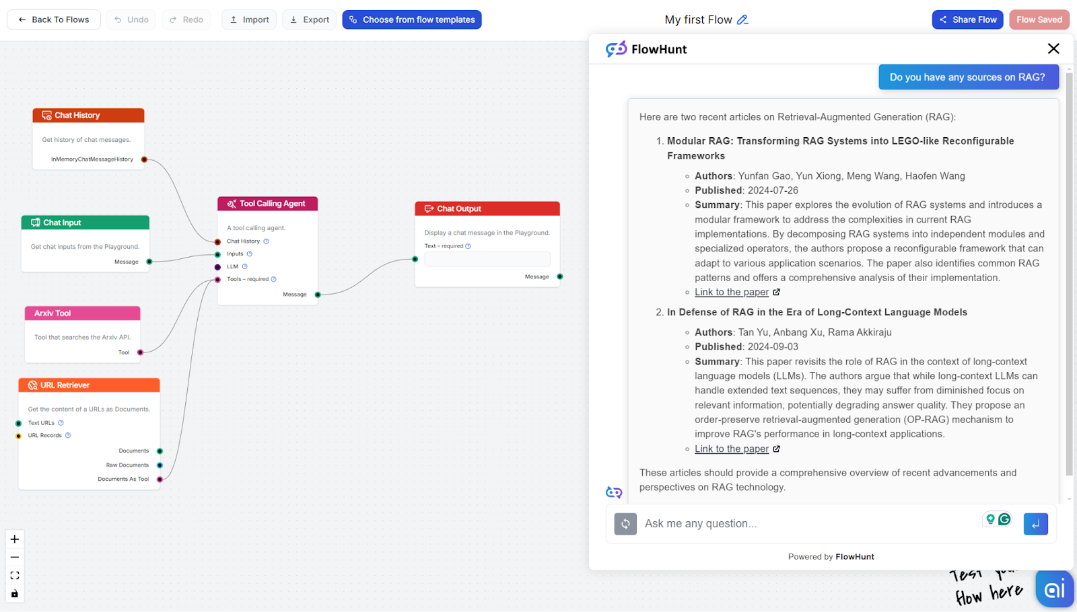This screenshot has width=1077, height=612.
Task: Click the Redo button
Action: point(186,20)
